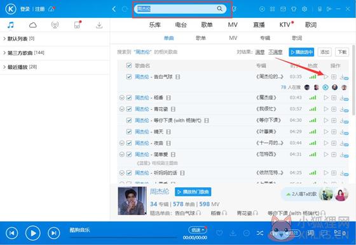Open the skin shirt icon in title bar

click(294, 9)
